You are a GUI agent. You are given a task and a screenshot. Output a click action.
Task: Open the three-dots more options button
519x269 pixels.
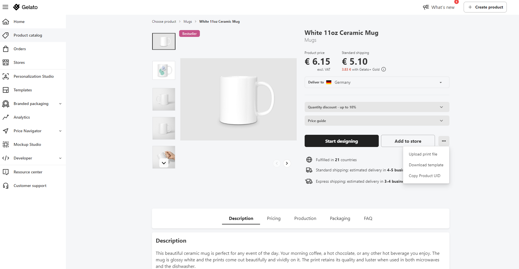click(x=444, y=141)
